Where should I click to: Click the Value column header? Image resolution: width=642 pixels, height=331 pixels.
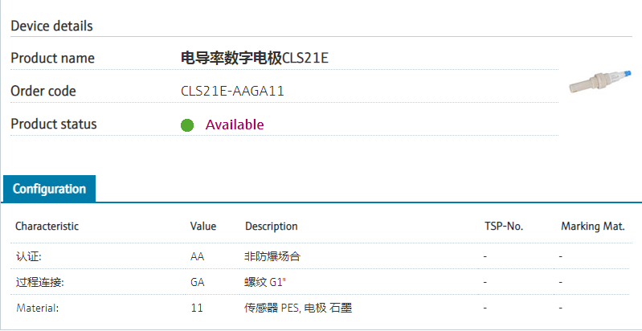coord(203,227)
